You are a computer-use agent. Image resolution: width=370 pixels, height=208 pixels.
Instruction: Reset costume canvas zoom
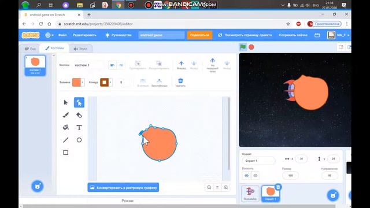[217, 187]
